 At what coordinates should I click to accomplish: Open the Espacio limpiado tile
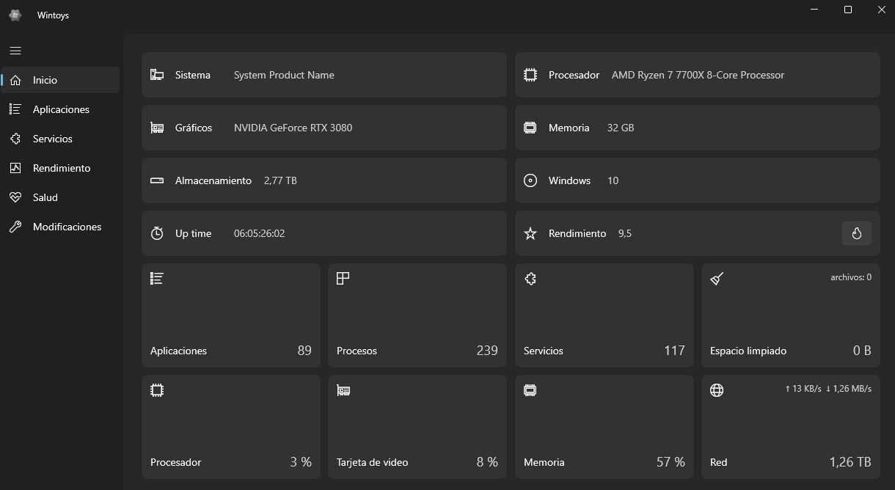(791, 315)
